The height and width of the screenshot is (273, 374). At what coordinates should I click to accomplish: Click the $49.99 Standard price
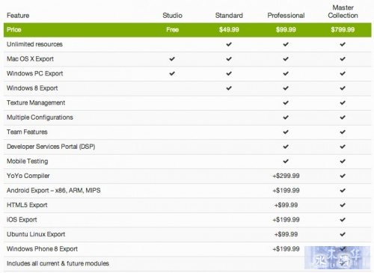pos(229,30)
